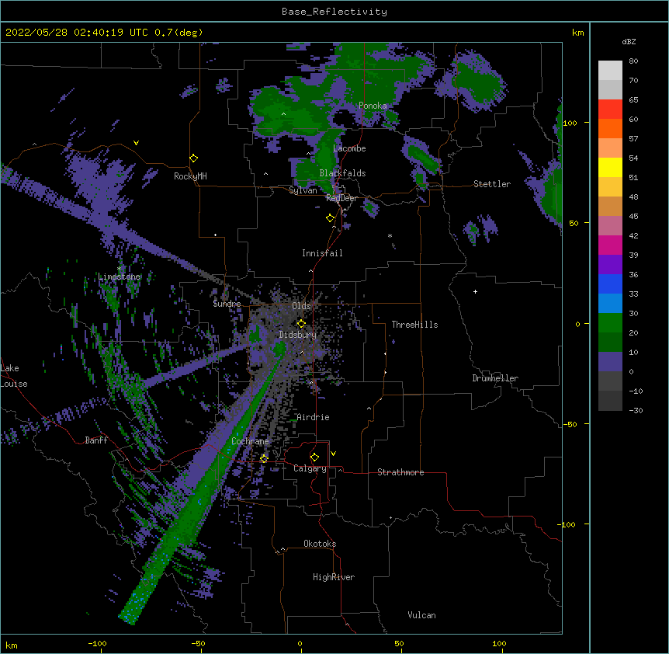Select the Sylvan label
The width and height of the screenshot is (669, 654).
303,190
